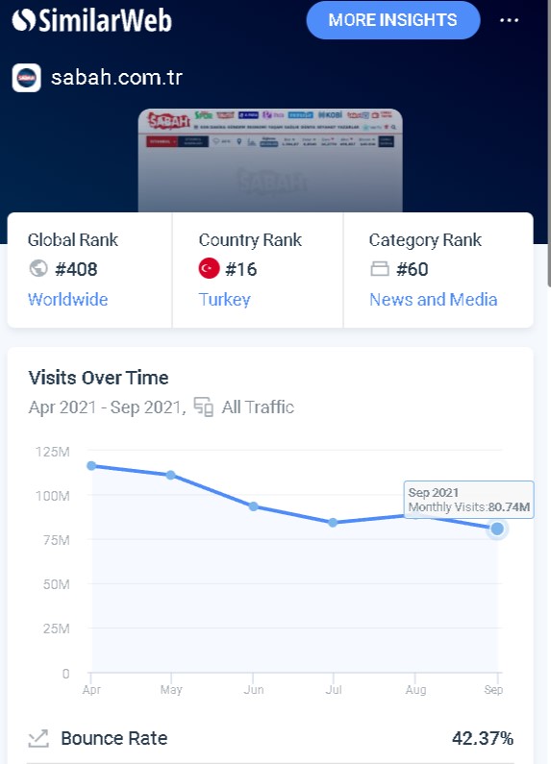Click the Visits Over Time heading

tap(98, 378)
